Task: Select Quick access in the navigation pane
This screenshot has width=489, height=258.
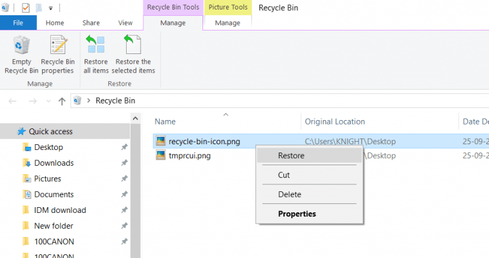Action: tap(65, 132)
